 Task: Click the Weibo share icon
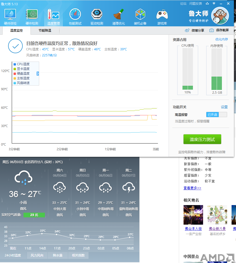tap(187, 30)
